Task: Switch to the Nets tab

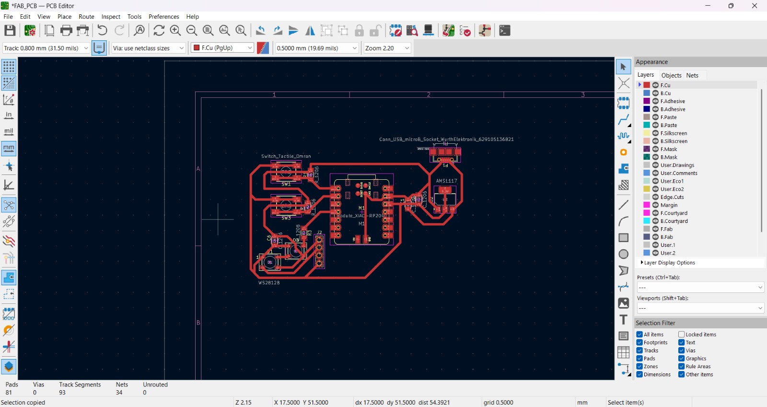Action: [x=692, y=75]
